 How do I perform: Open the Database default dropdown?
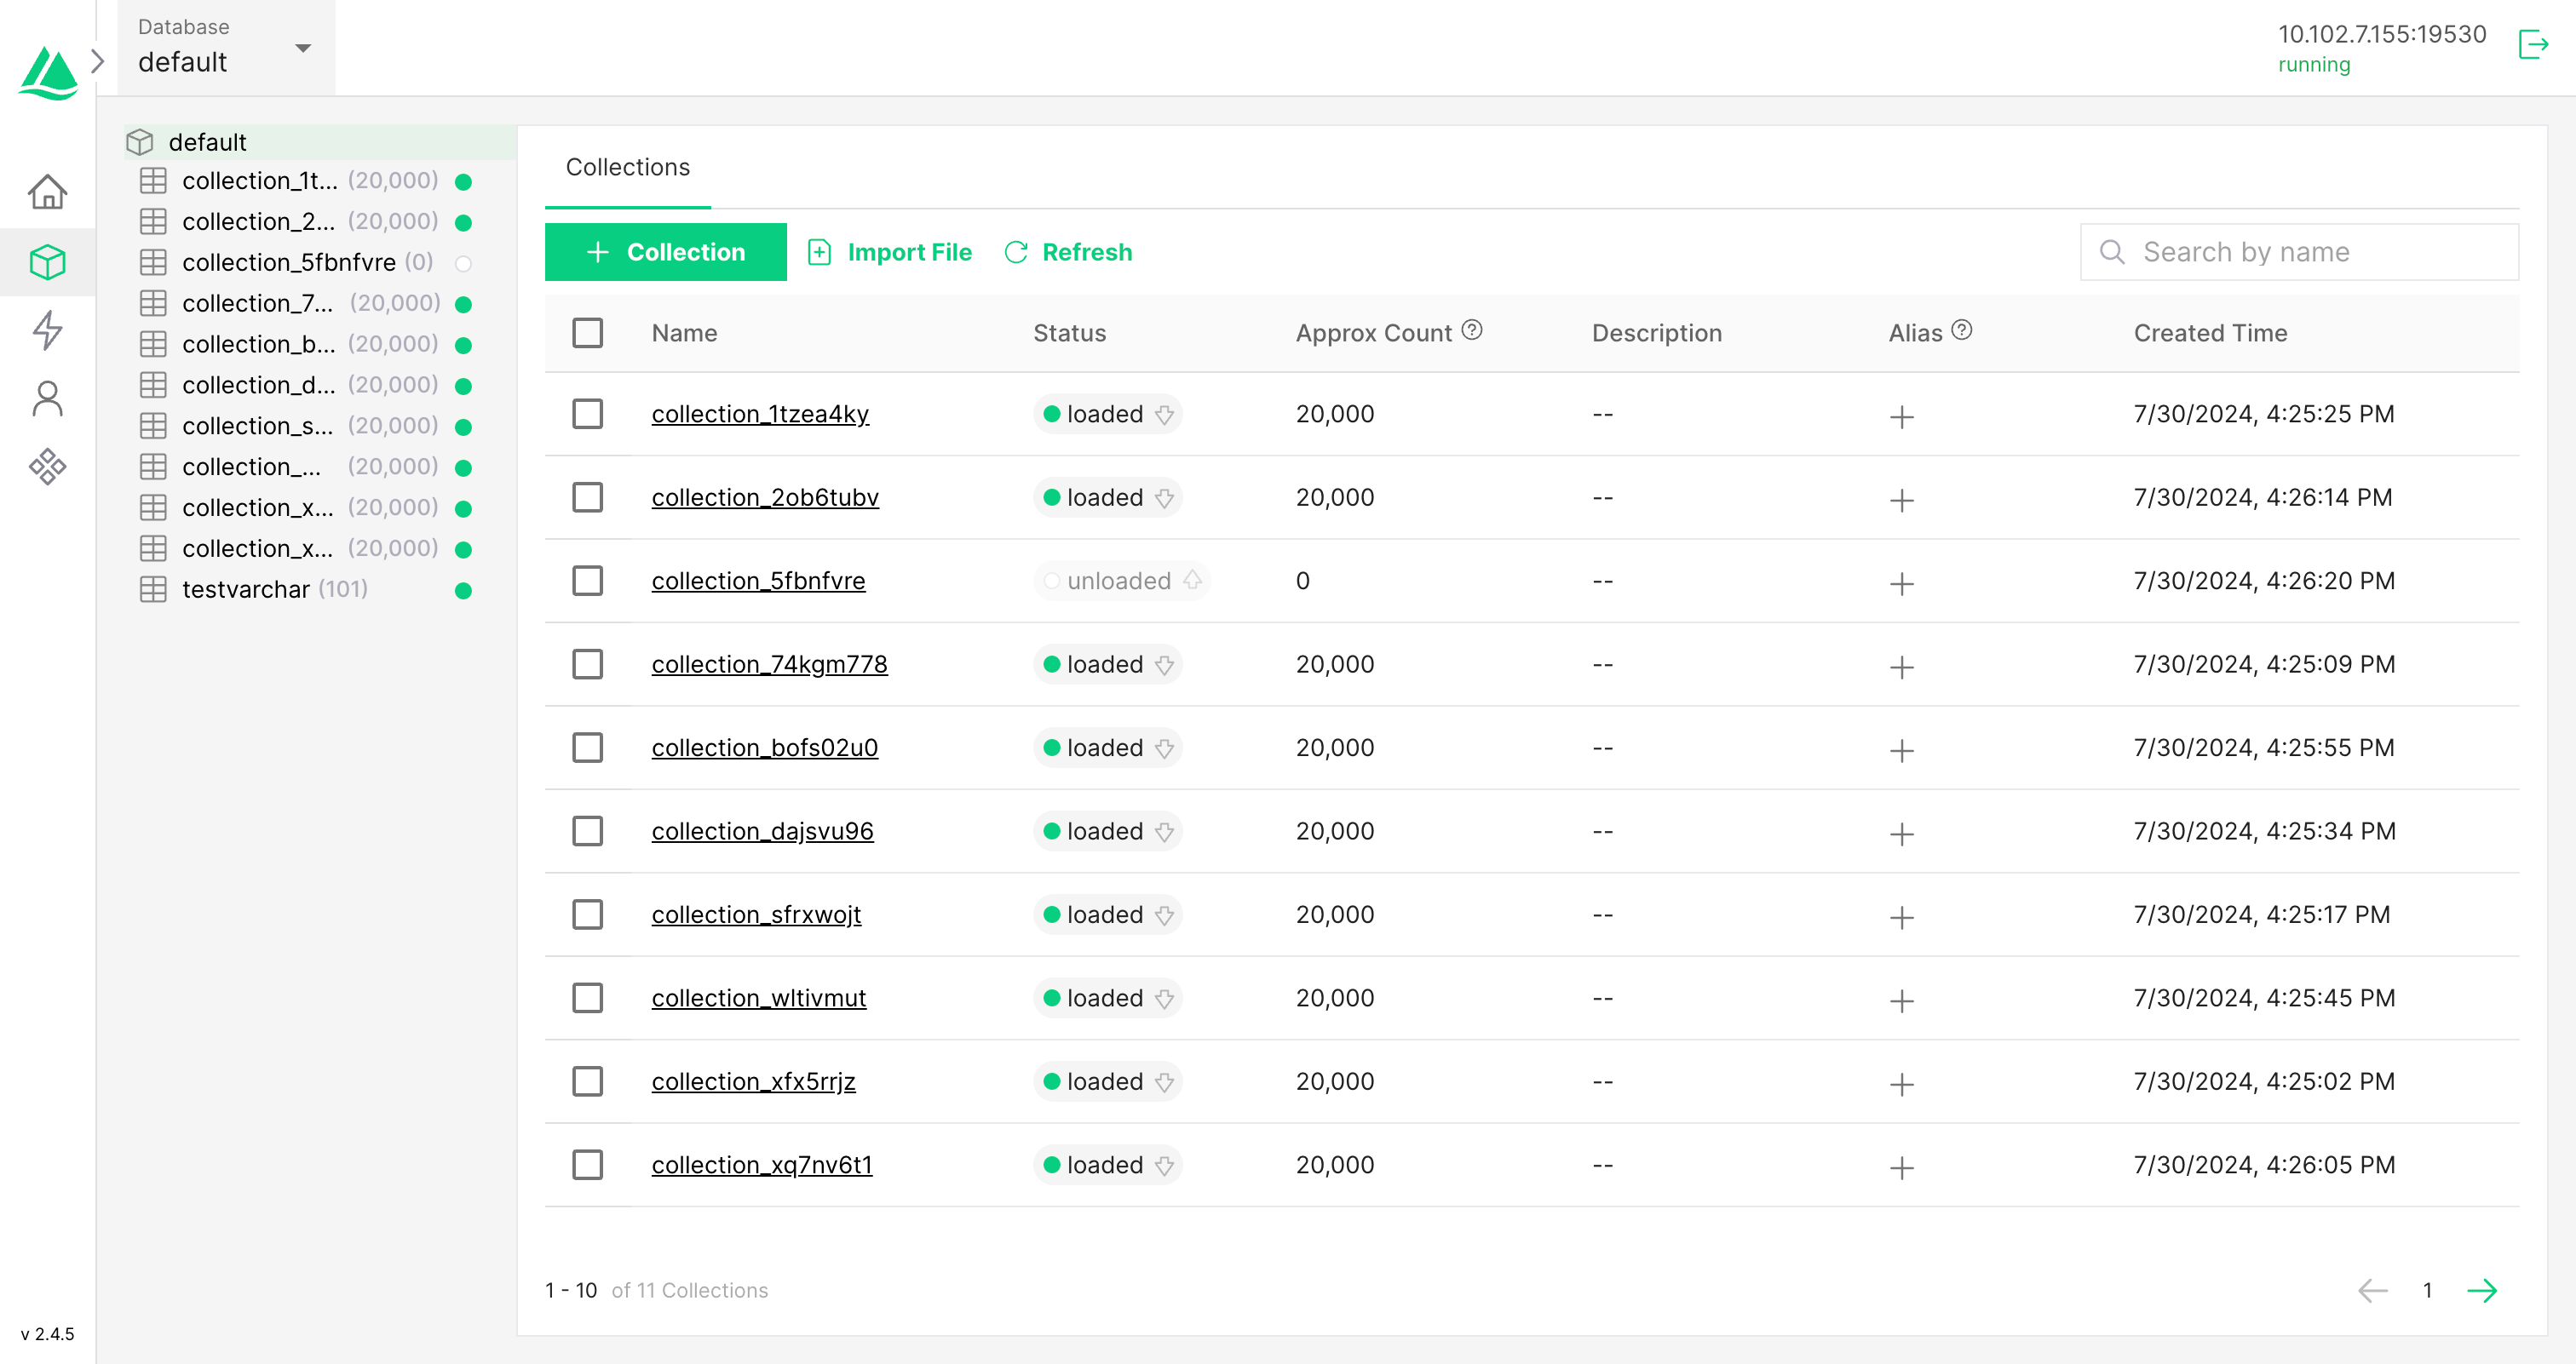pyautogui.click(x=226, y=48)
